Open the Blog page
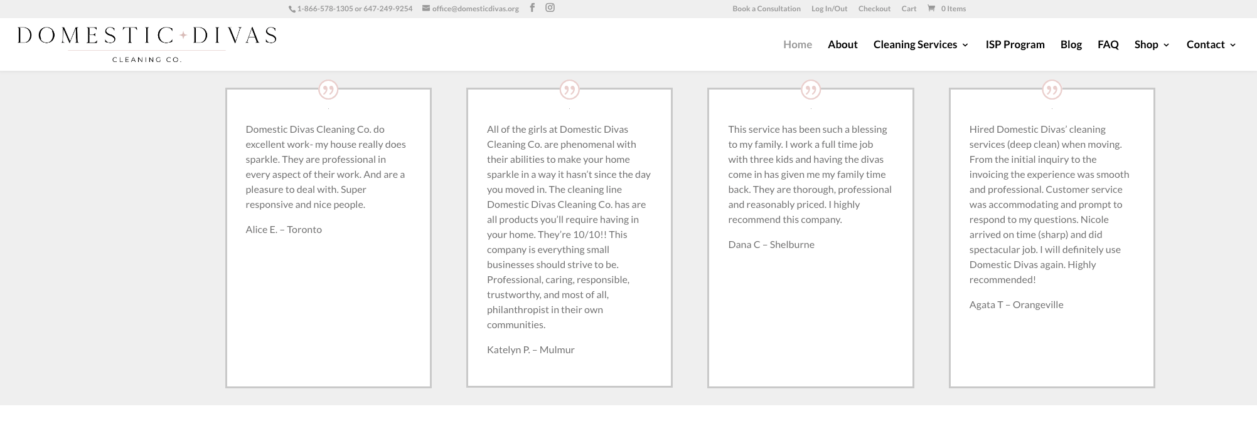1257x424 pixels. pyautogui.click(x=1071, y=44)
